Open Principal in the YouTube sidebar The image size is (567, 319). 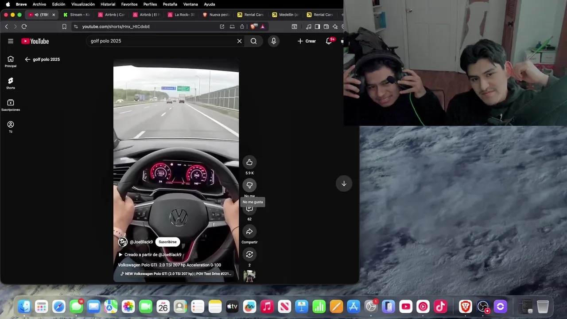click(x=11, y=62)
